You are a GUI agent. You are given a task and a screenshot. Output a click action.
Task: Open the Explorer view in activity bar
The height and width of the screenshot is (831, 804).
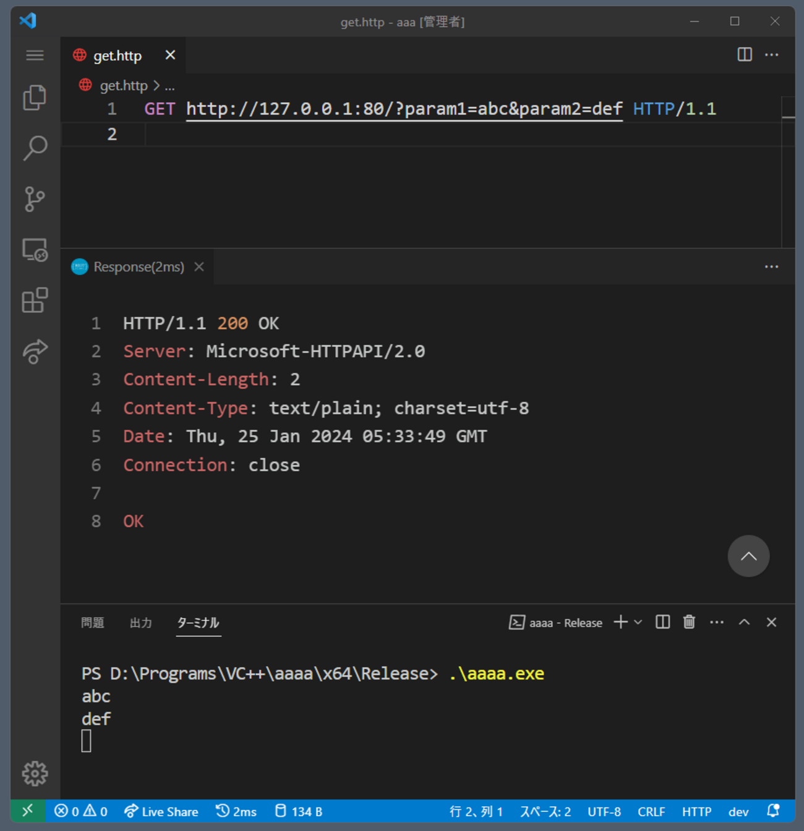pos(35,98)
